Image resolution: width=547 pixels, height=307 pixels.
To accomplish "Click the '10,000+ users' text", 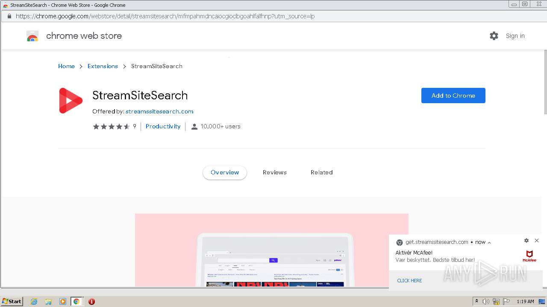I will pyautogui.click(x=221, y=126).
